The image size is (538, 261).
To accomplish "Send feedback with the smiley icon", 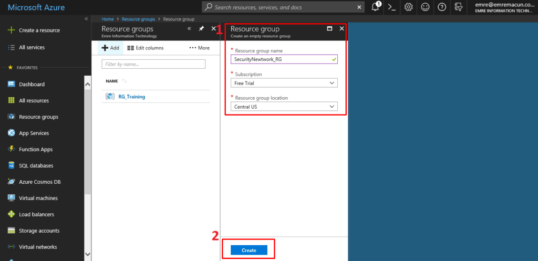I will [x=425, y=7].
